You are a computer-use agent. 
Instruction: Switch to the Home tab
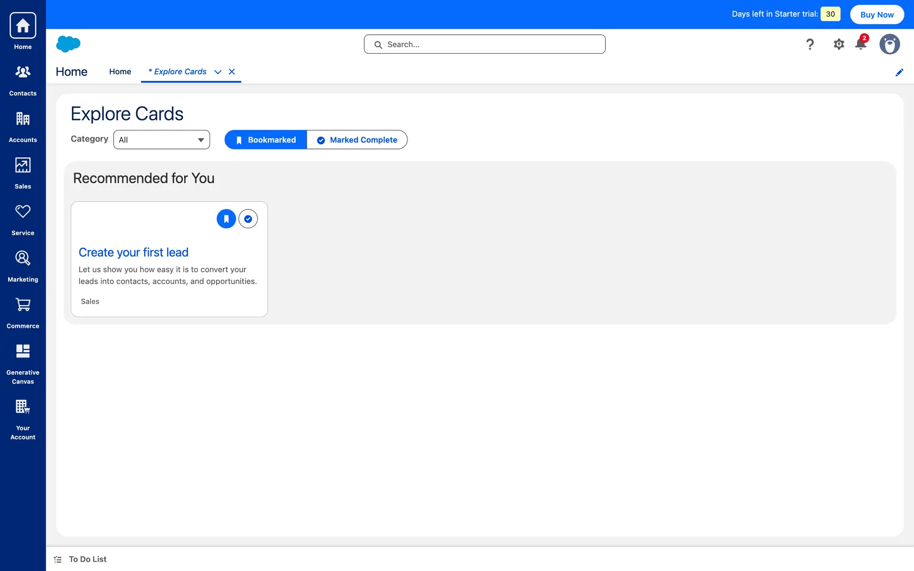pos(120,72)
